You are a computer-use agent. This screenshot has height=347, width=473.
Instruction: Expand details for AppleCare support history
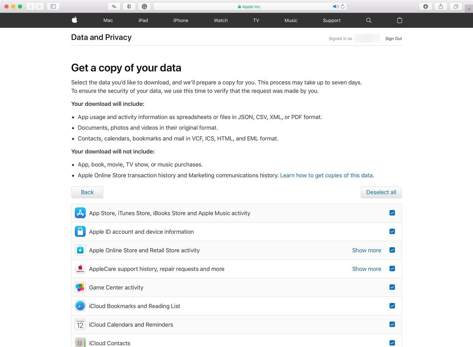click(x=366, y=269)
